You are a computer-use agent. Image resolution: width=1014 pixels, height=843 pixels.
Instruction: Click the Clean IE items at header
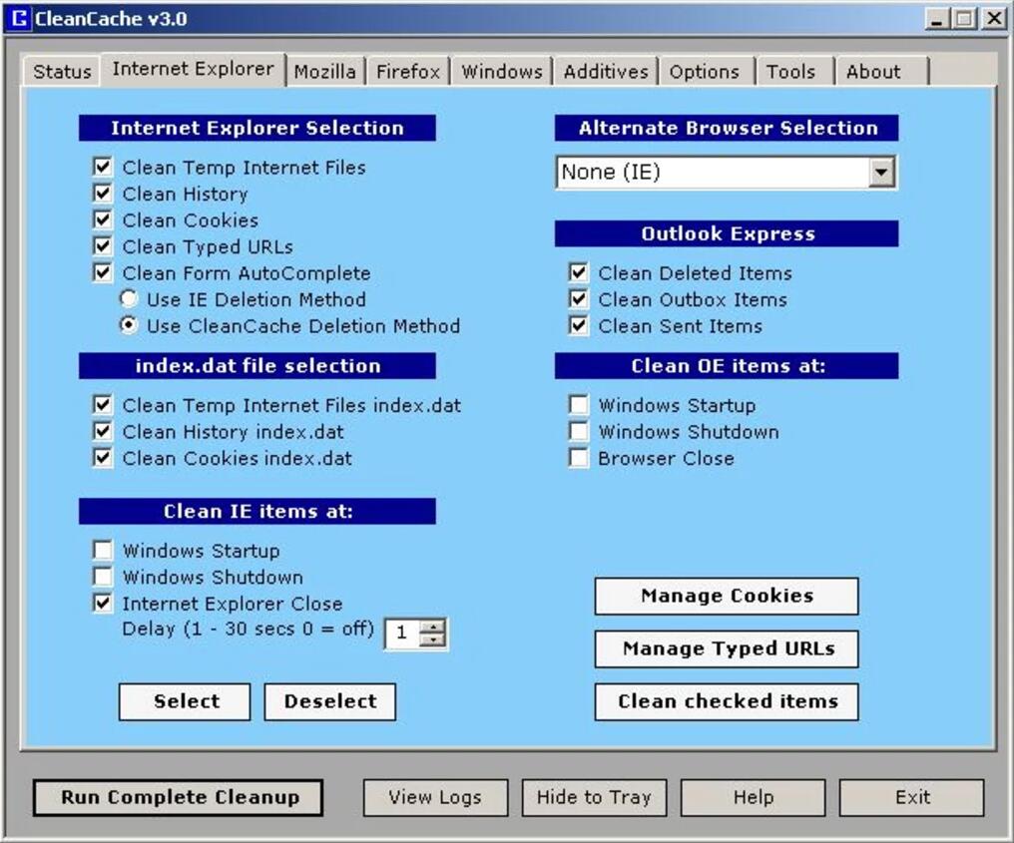(257, 512)
